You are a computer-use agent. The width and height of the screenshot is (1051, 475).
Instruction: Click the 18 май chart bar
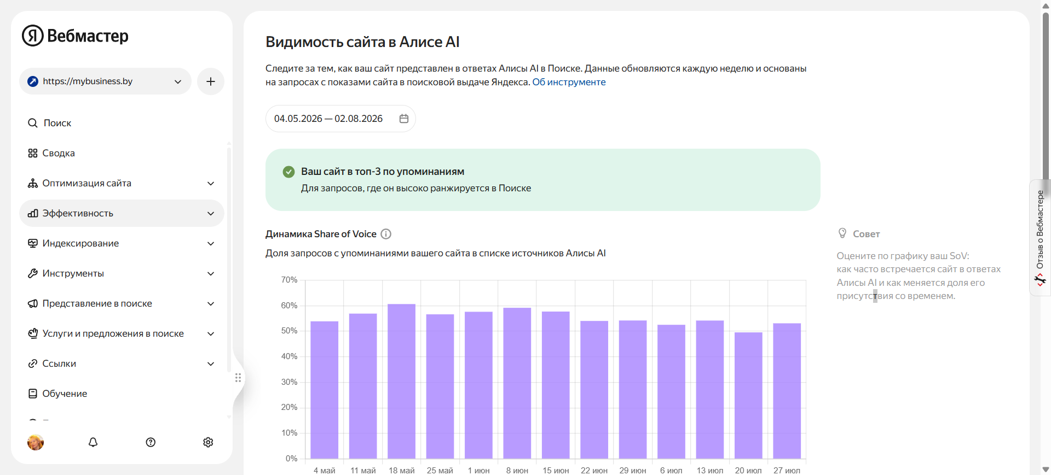pos(402,381)
